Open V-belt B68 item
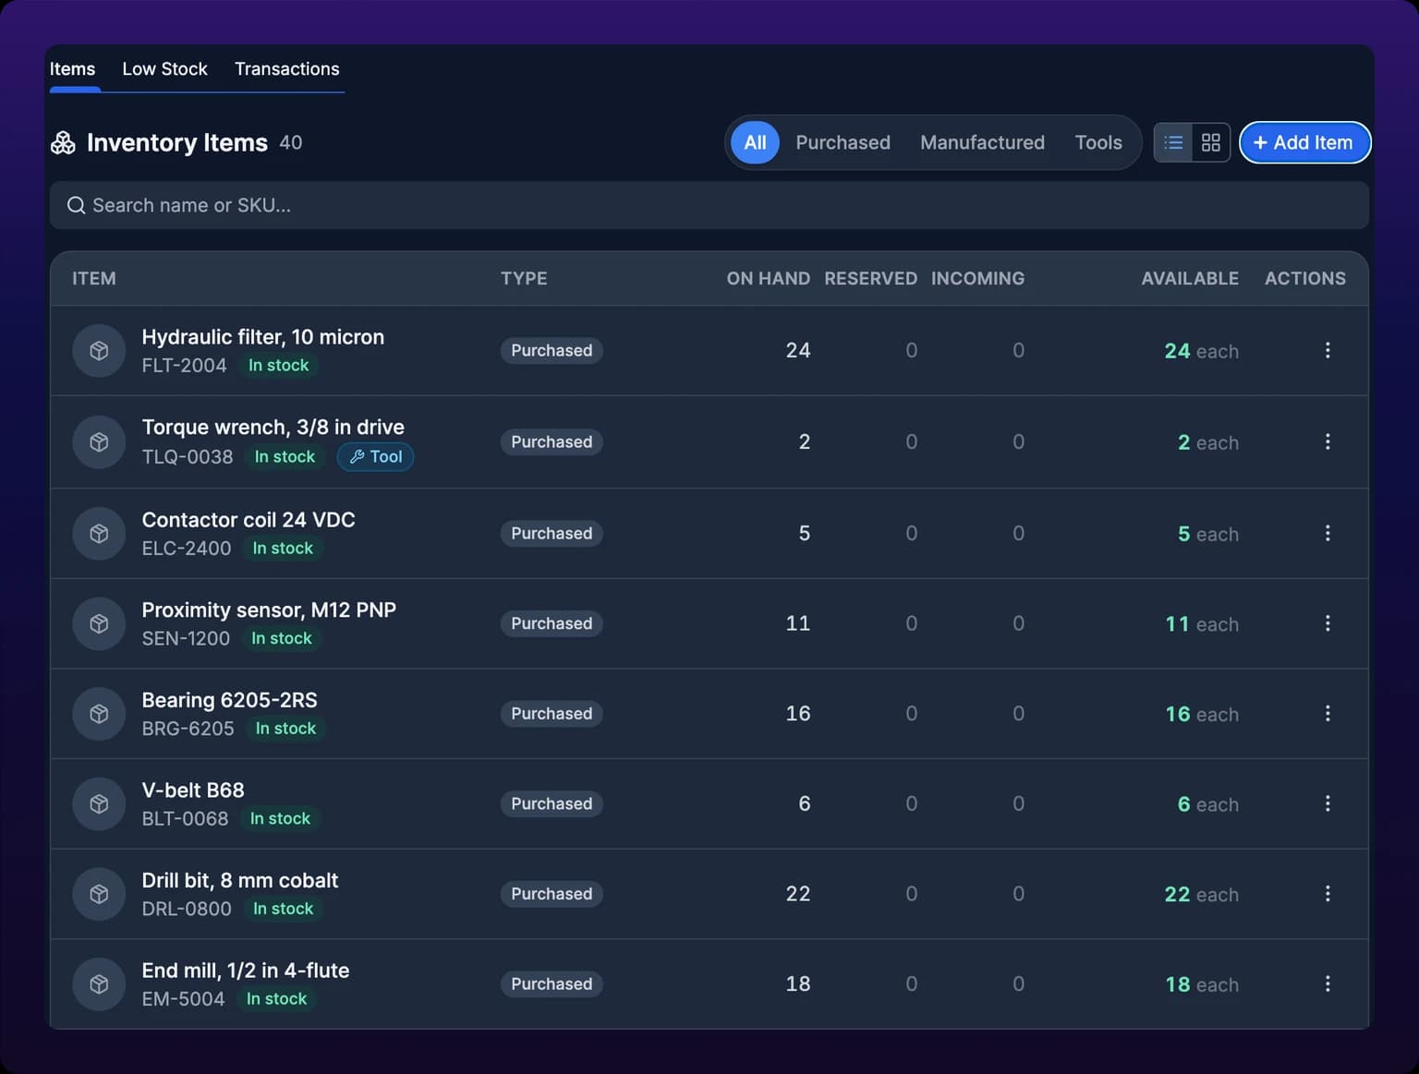 [193, 790]
